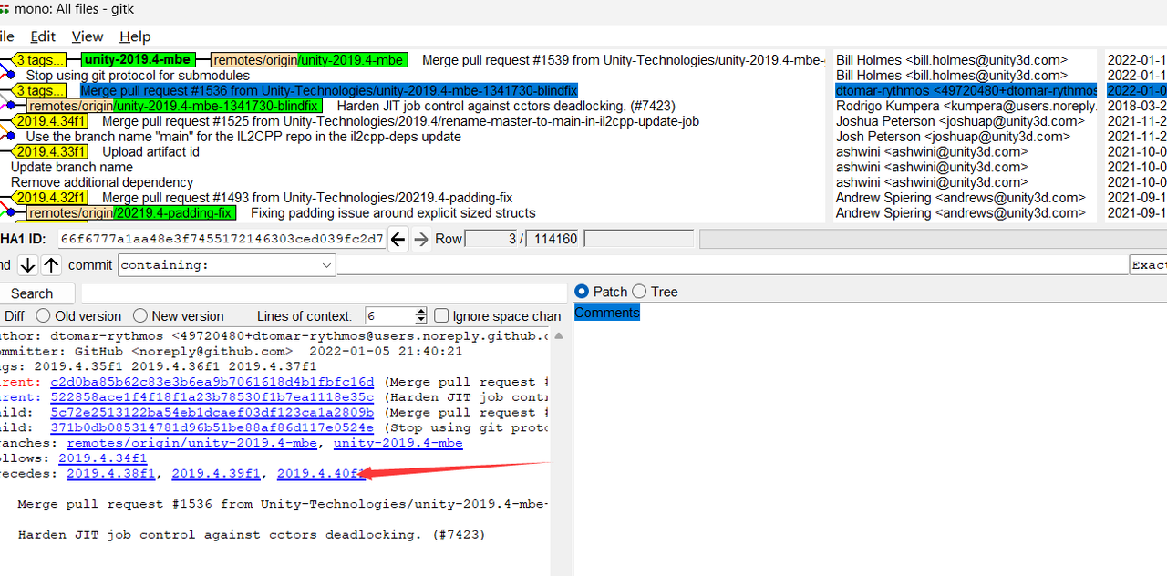
Task: Select commit 'Upload artifact id'
Action: 150,152
